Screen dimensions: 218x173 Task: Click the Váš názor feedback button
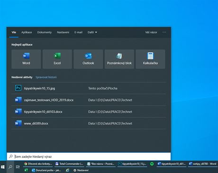(151, 32)
